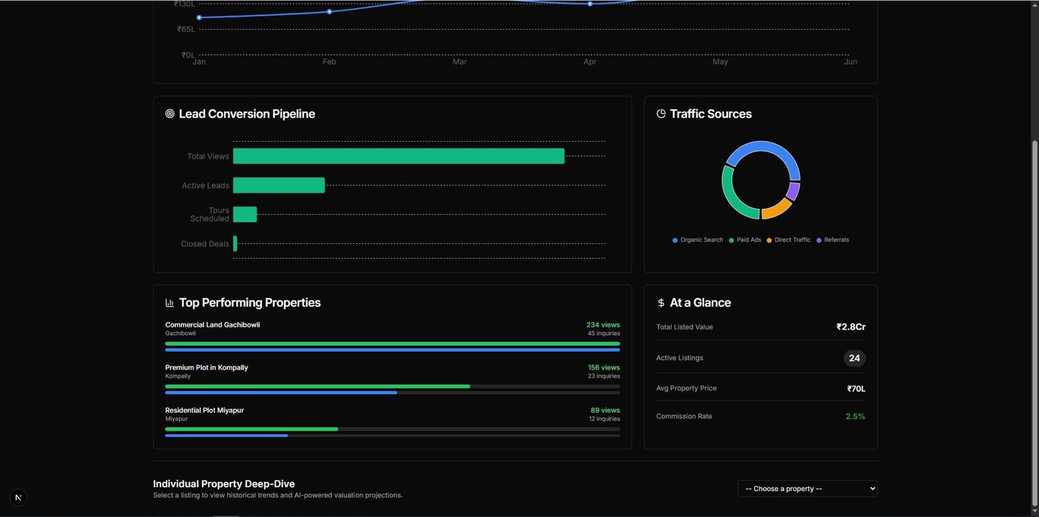This screenshot has height=517, width=1039.
Task: Click the Closed Deals bar
Action: pyautogui.click(x=235, y=243)
